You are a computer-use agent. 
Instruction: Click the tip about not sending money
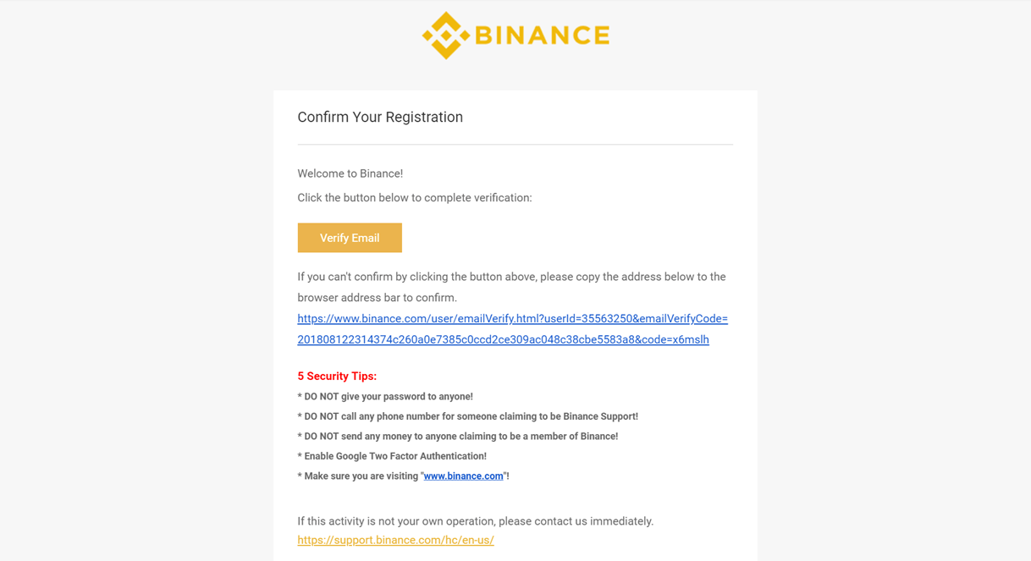tap(457, 437)
